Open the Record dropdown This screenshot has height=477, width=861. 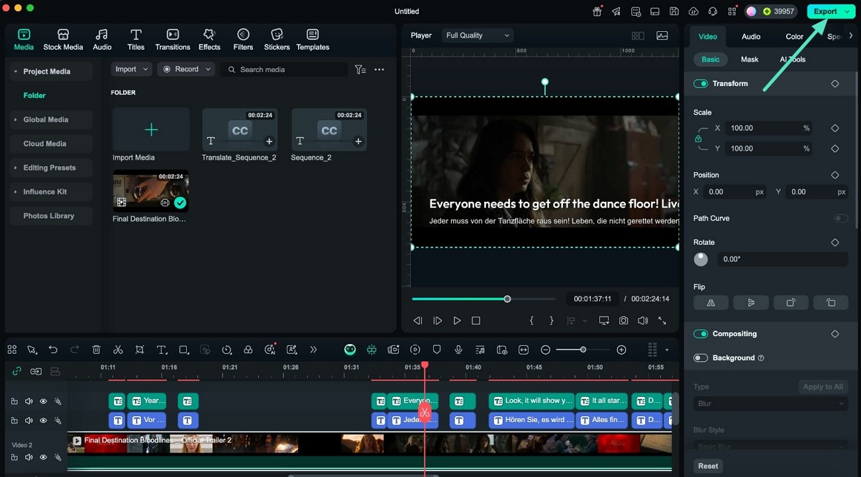coord(186,69)
